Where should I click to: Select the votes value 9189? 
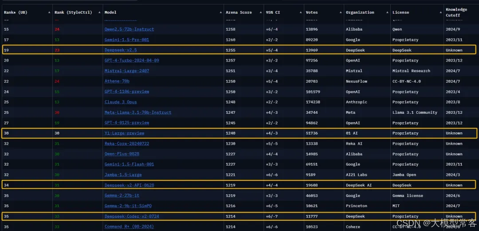[310, 175]
